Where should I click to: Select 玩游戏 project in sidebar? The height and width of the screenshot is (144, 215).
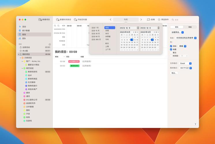pos(29,121)
